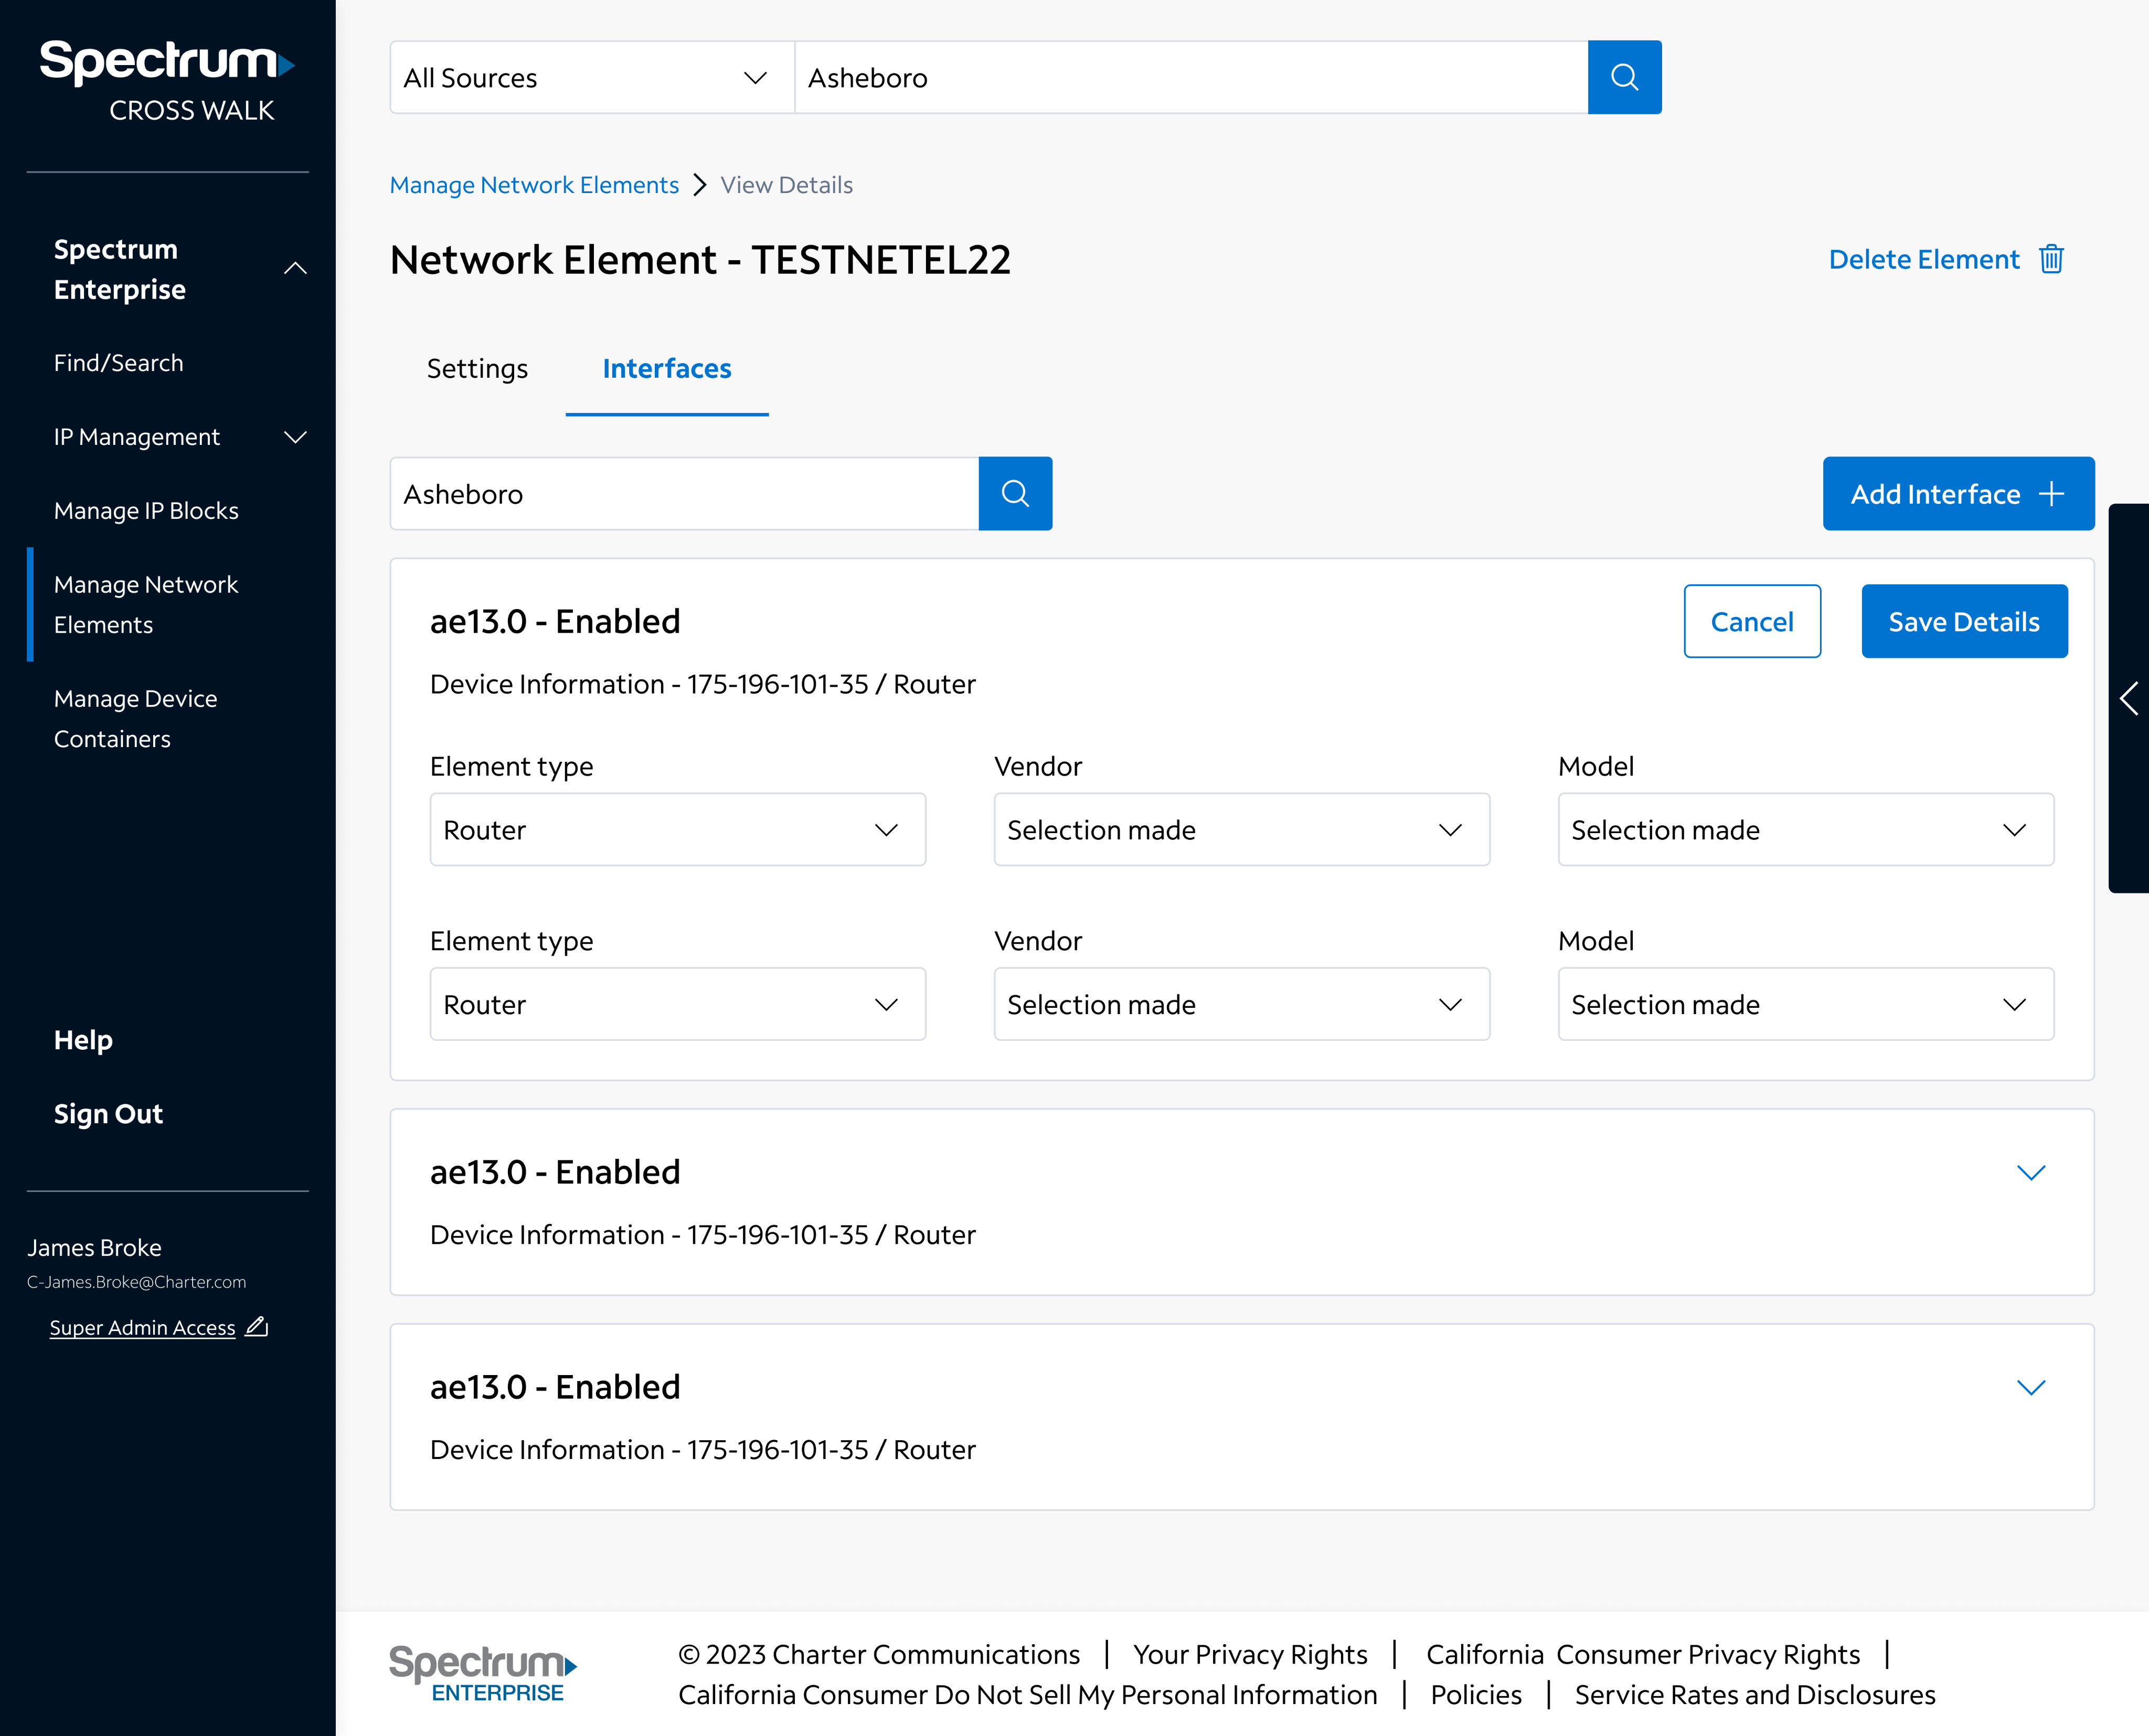Open California Consumer Privacy Rights link
Viewport: 2149px width, 1736px height.
point(1643,1655)
